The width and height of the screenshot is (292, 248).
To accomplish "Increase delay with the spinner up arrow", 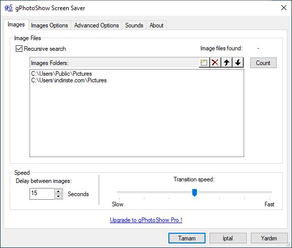I will [59, 191].
